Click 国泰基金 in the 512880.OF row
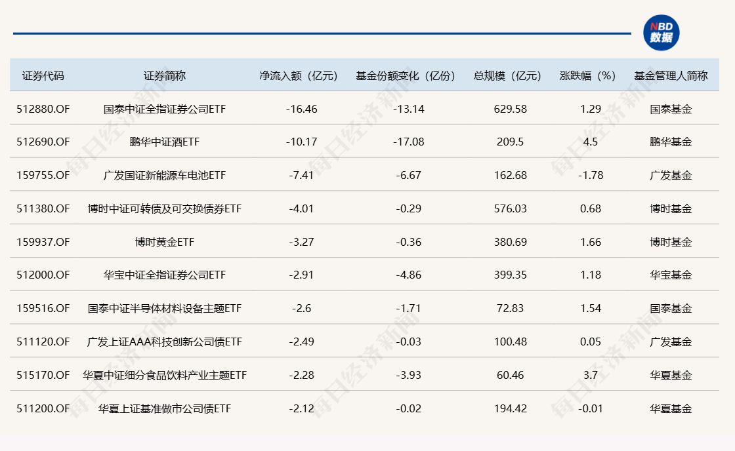 click(671, 109)
